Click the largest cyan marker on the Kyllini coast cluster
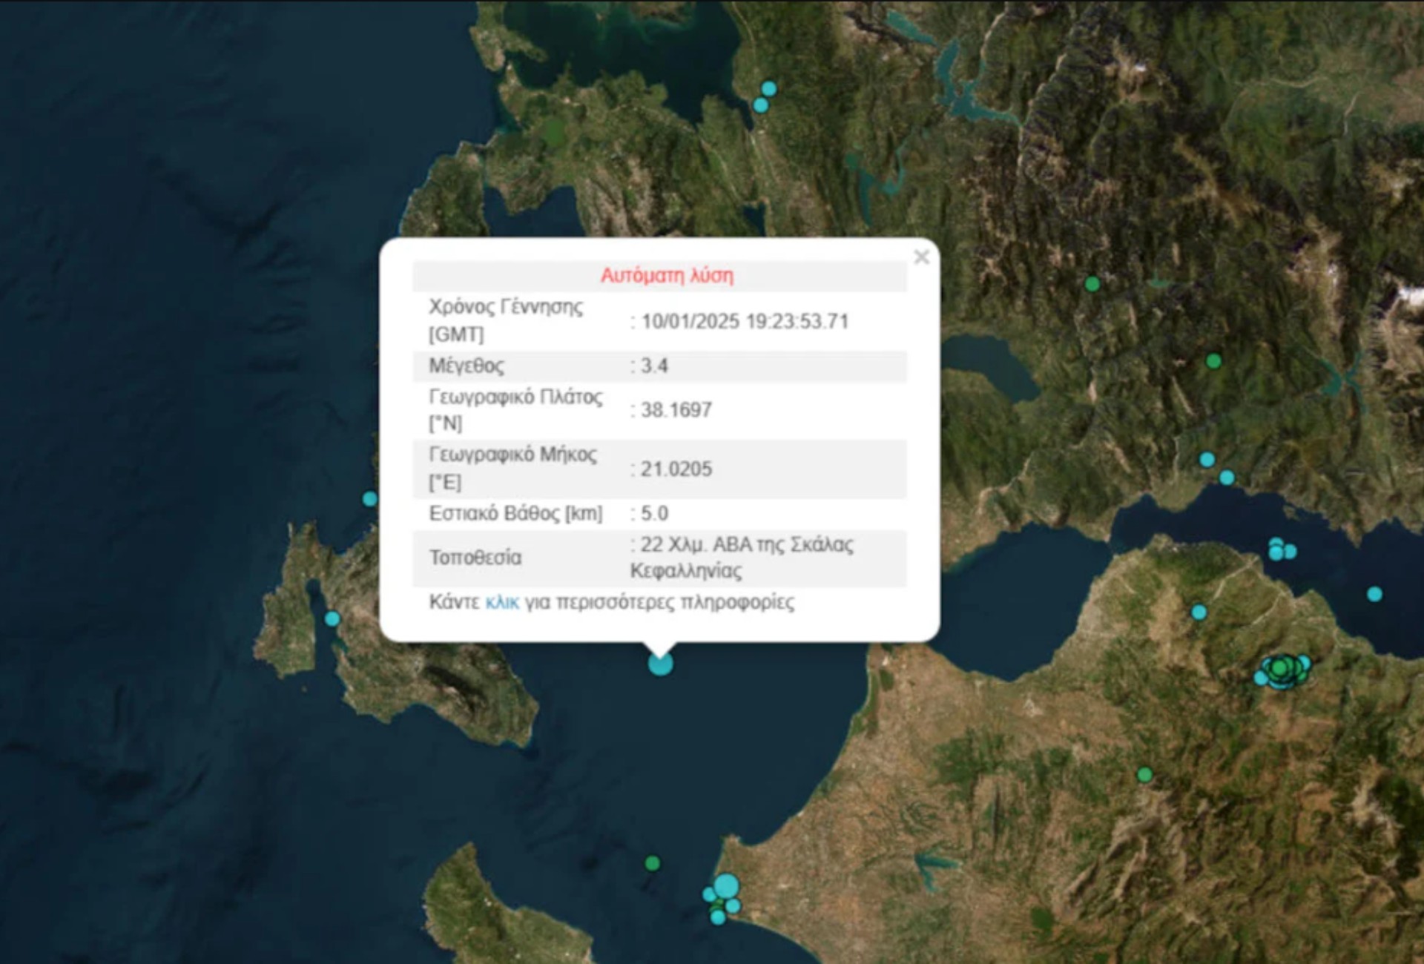Image resolution: width=1424 pixels, height=964 pixels. [727, 886]
